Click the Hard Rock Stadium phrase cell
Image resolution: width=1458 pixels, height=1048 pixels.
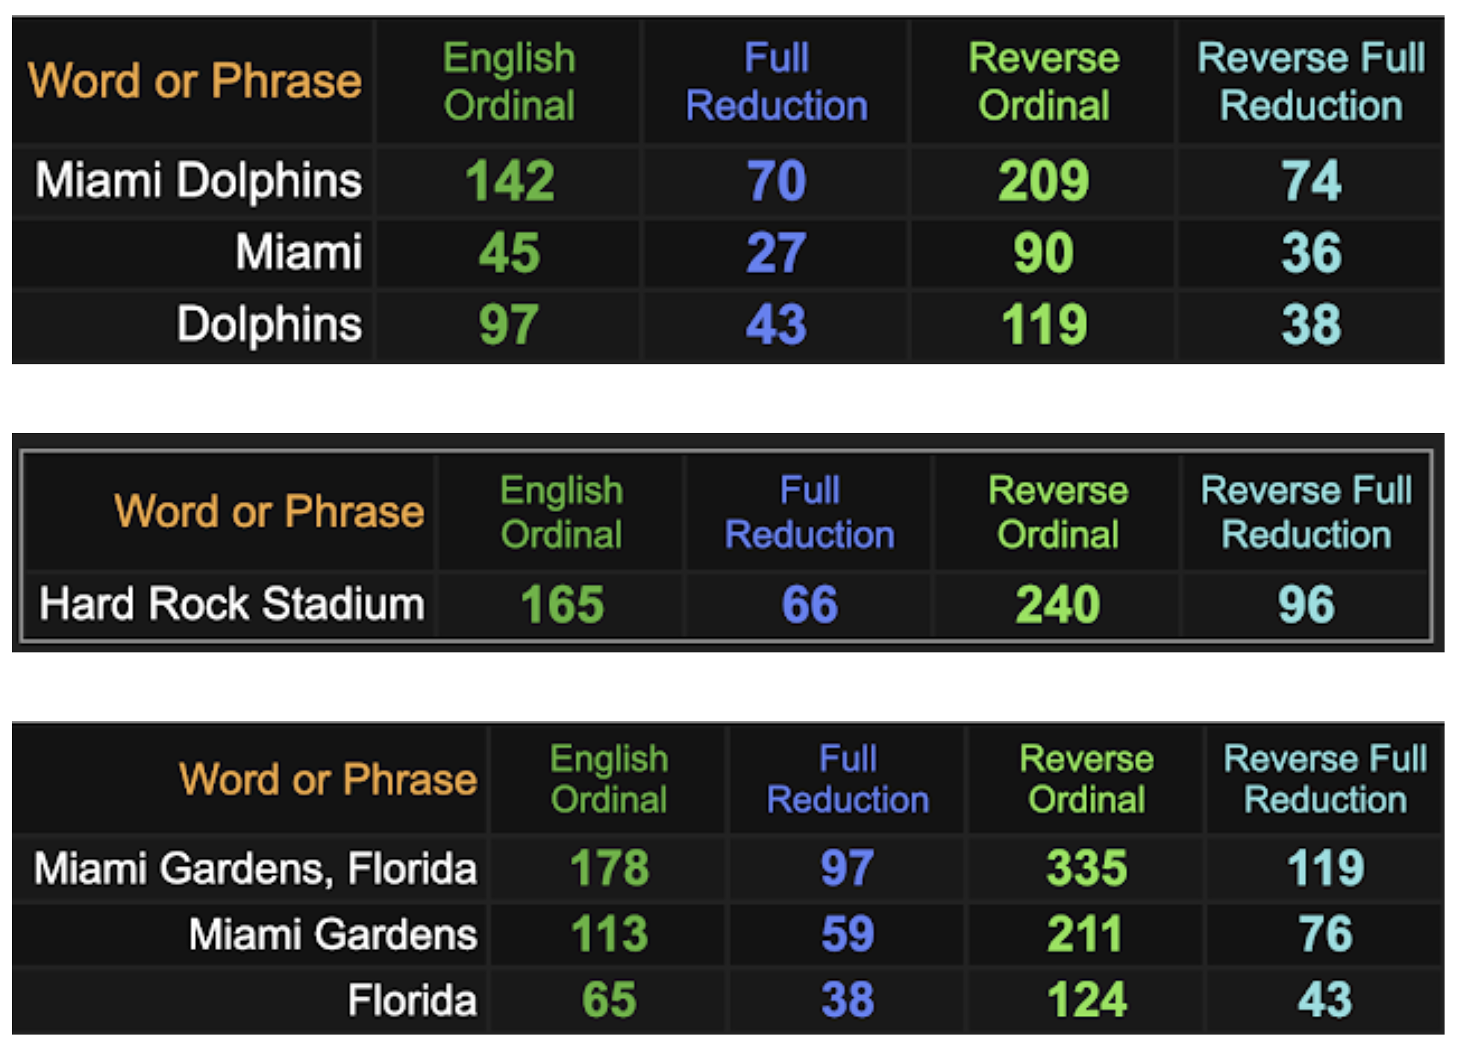[x=231, y=603]
